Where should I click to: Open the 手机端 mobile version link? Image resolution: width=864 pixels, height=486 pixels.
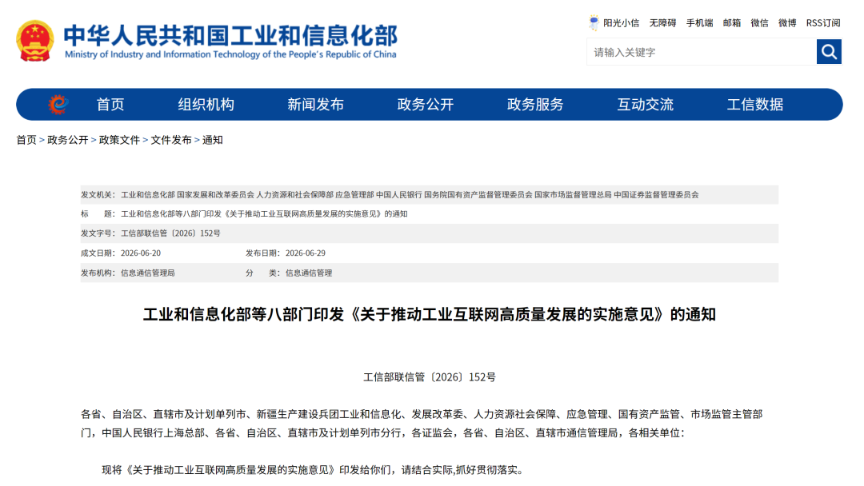coord(699,23)
